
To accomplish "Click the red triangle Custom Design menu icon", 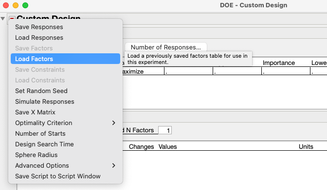I will pos(12,18).
